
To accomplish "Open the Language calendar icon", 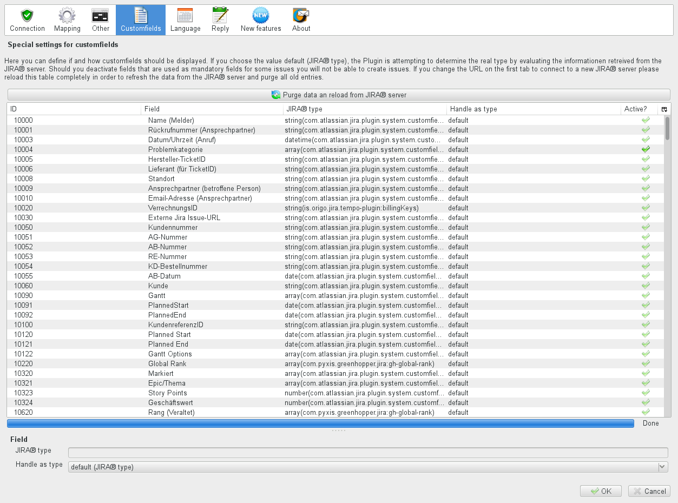I will [x=185, y=16].
